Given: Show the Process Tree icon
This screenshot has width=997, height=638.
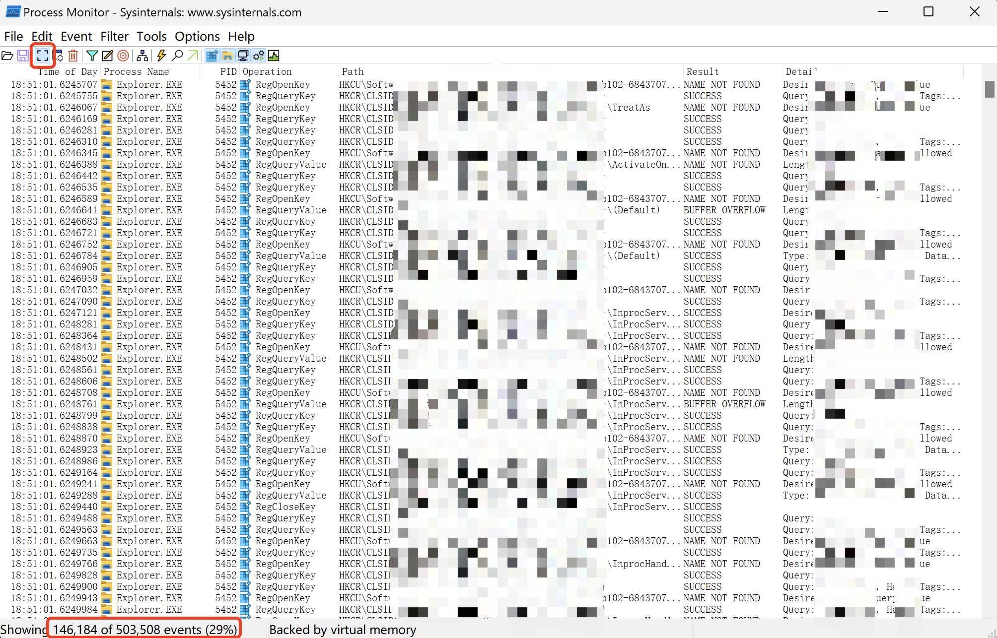Looking at the screenshot, I should 142,56.
